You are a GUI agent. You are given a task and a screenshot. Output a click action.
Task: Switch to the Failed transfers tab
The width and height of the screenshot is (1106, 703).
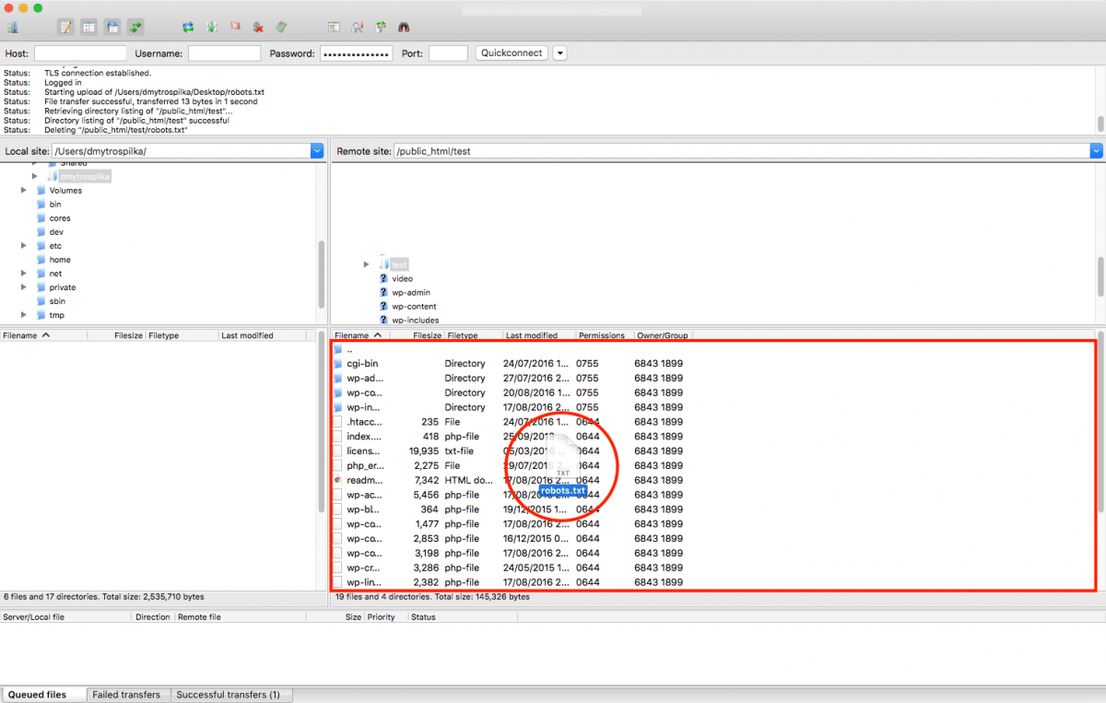point(128,695)
